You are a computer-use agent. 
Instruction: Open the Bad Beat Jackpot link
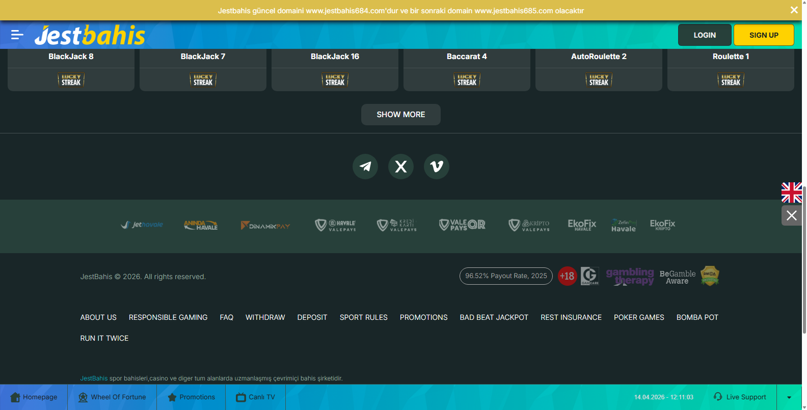click(x=494, y=317)
